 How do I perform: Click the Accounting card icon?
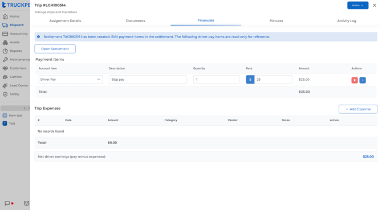pyautogui.click(x=5, y=34)
